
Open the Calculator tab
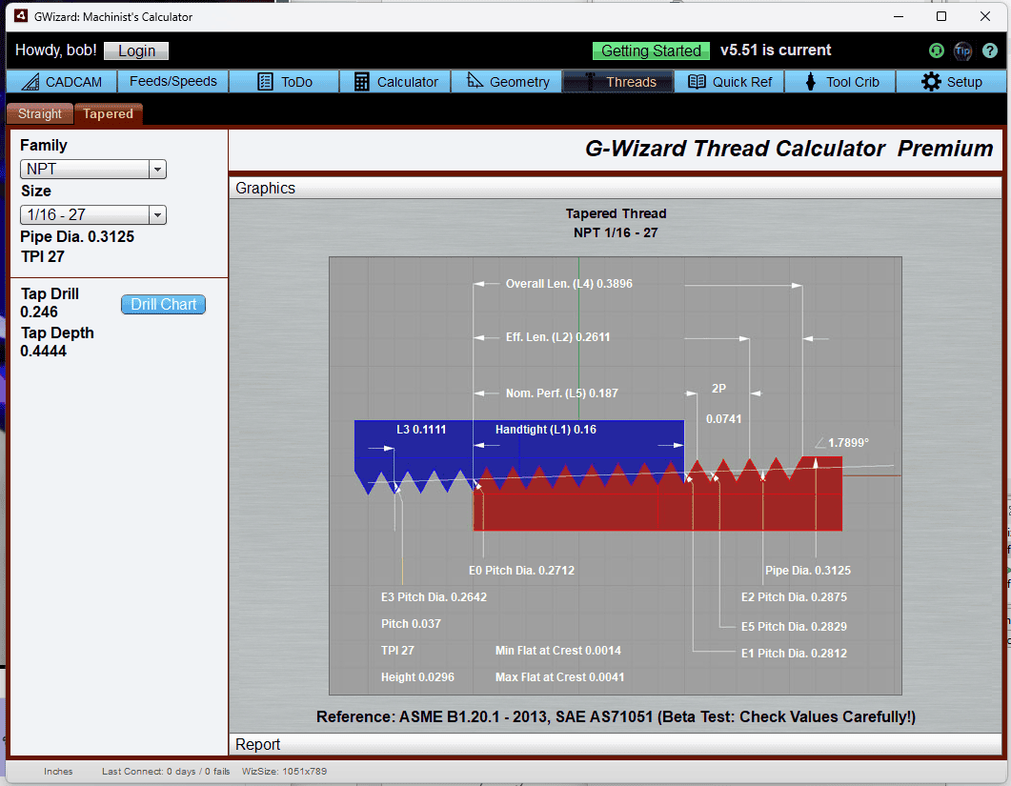[395, 82]
